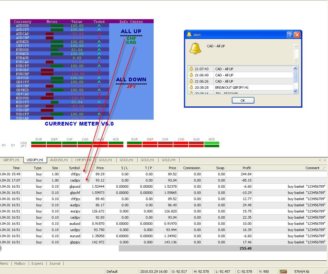Click the USDJPY row in currency meter

[x=60, y=114]
